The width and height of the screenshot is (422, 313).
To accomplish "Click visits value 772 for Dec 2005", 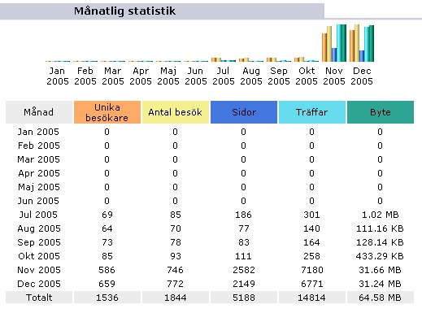I will (x=176, y=284).
